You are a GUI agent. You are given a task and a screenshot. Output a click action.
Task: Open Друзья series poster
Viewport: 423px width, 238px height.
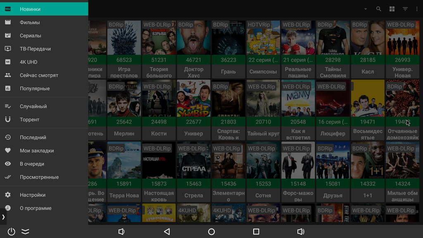[333, 160]
